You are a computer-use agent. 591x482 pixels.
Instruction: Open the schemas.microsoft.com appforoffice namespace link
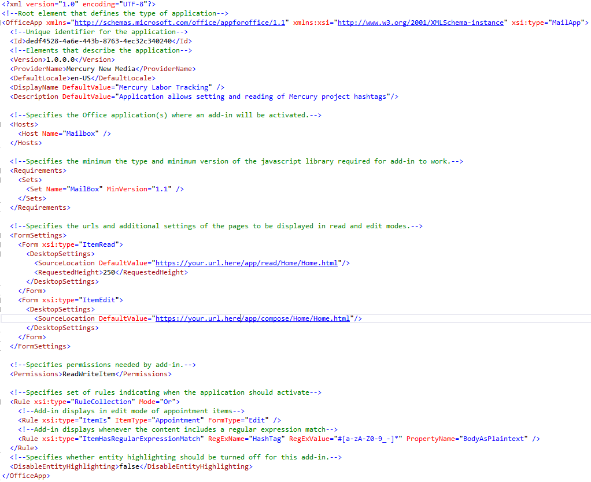coord(183,23)
